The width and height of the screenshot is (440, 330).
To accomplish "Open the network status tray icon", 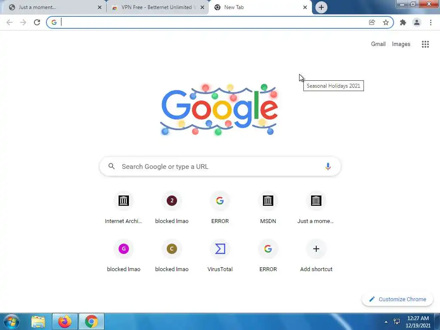I will [397, 321].
